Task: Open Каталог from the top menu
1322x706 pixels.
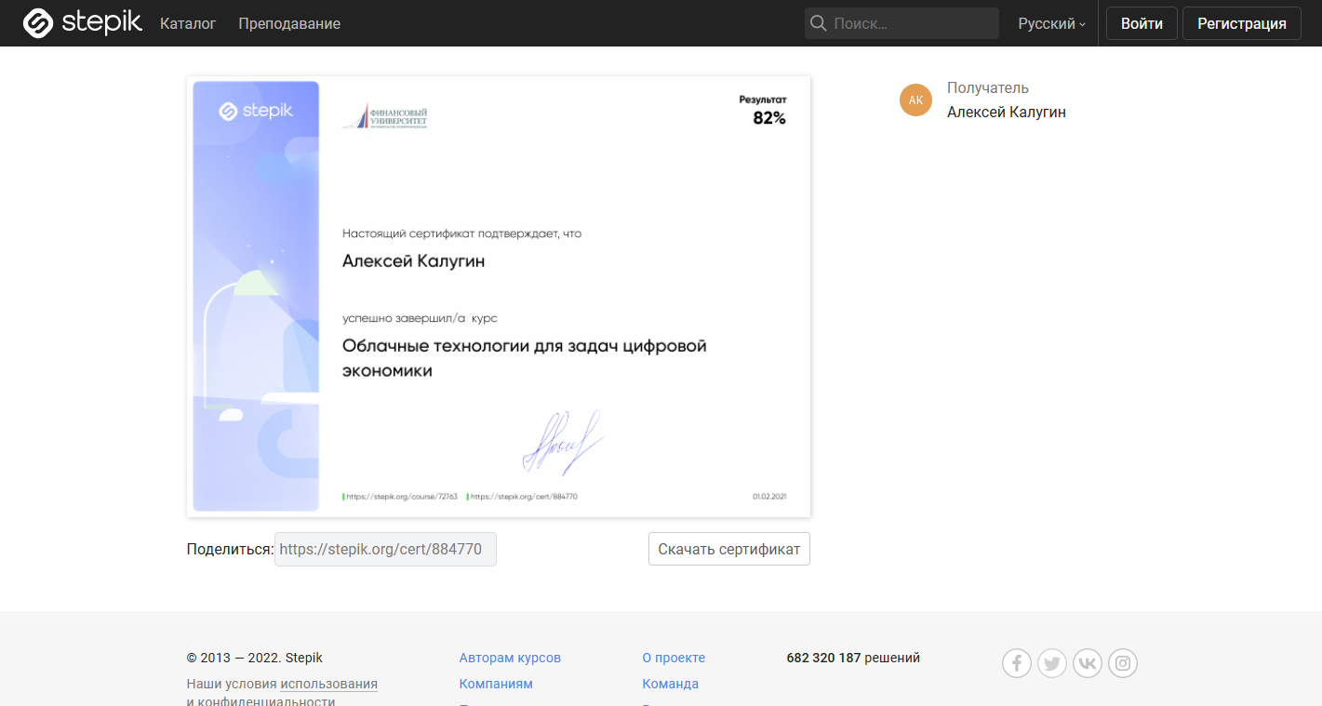Action: [188, 23]
